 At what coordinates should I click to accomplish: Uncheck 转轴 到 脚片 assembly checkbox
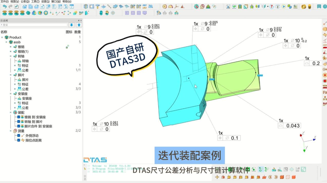pos(19,122)
